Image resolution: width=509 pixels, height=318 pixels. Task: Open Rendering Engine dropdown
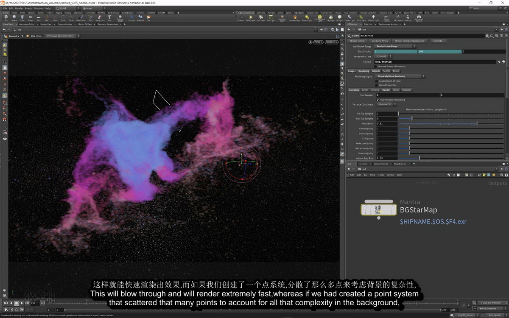tap(400, 76)
